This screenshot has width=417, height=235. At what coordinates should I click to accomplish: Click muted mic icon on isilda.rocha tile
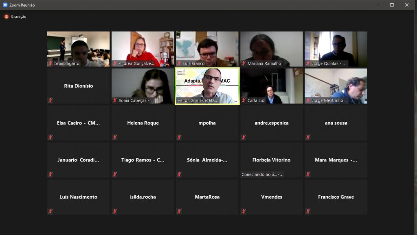[x=114, y=211]
